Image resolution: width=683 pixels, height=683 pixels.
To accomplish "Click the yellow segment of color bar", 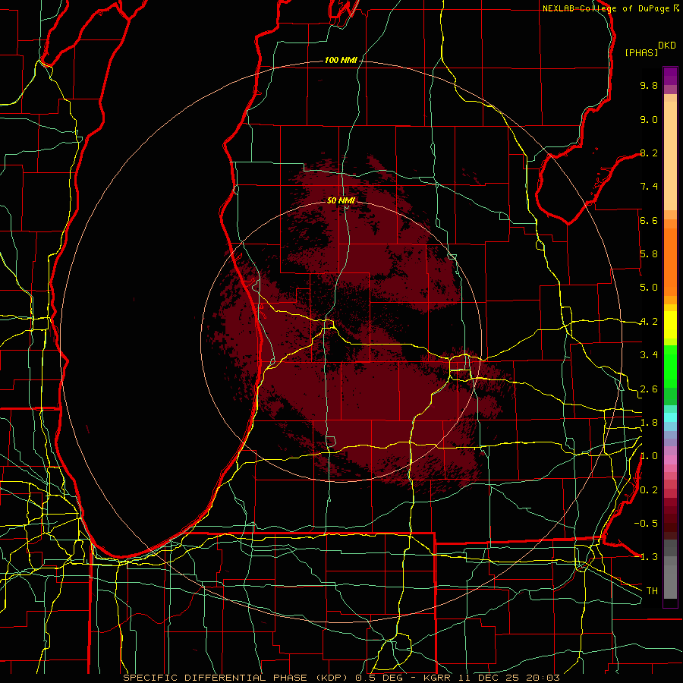I will pos(670,325).
